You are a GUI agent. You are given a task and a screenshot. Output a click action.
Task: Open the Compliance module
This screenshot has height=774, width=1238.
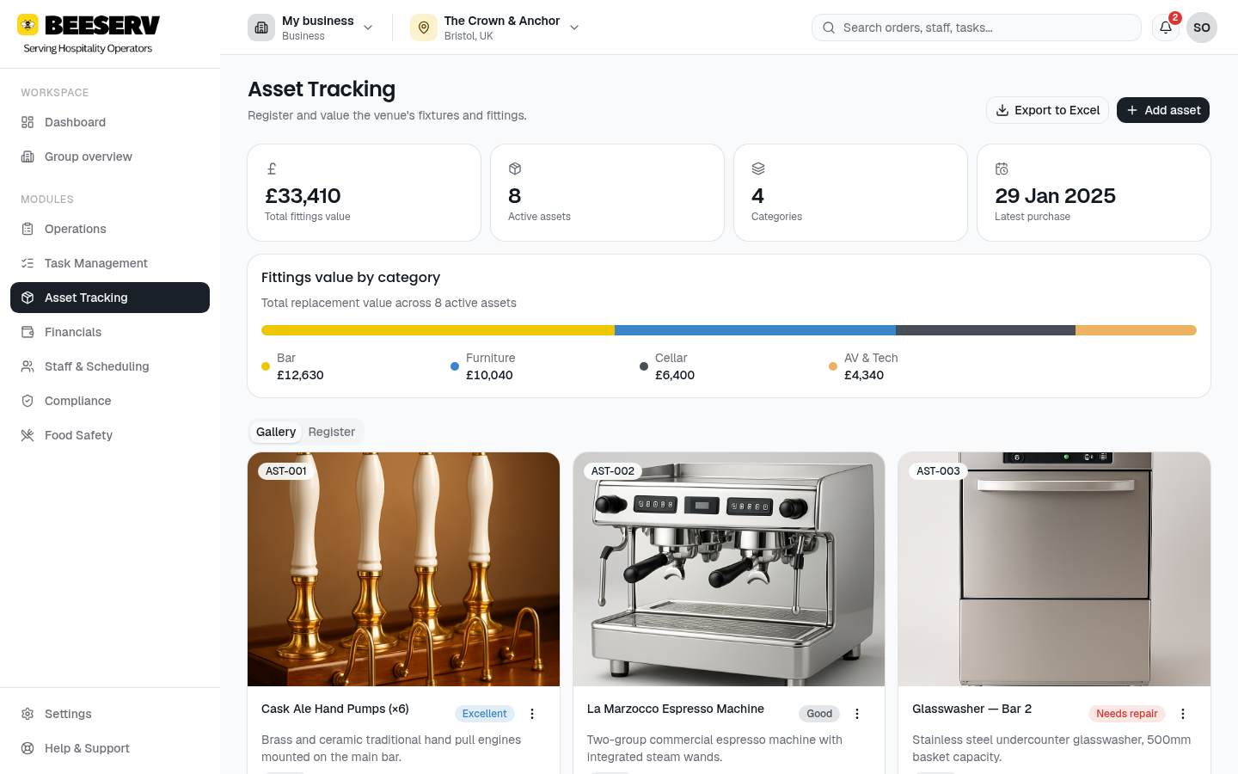pos(110,401)
